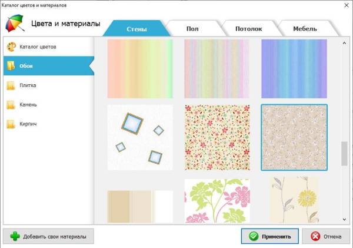The height and width of the screenshot is (248, 353).
Task: Choose the small red floral wallpaper
Action: click(x=217, y=137)
